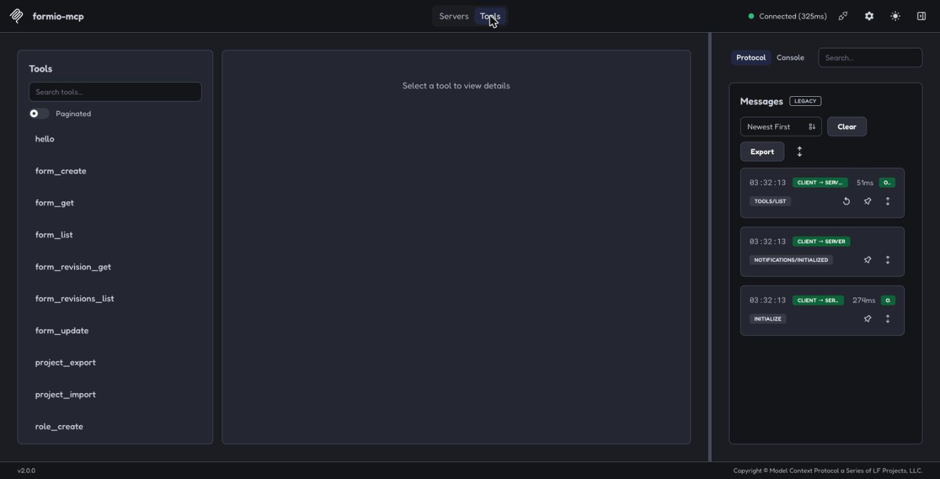The width and height of the screenshot is (940, 479).
Task: Click the TOOLS/LIST method tag
Action: pos(770,201)
